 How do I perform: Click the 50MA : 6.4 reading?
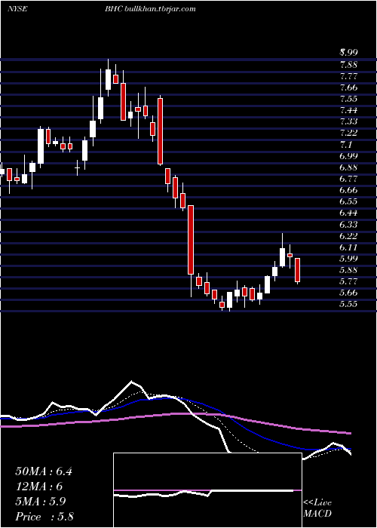44,471
